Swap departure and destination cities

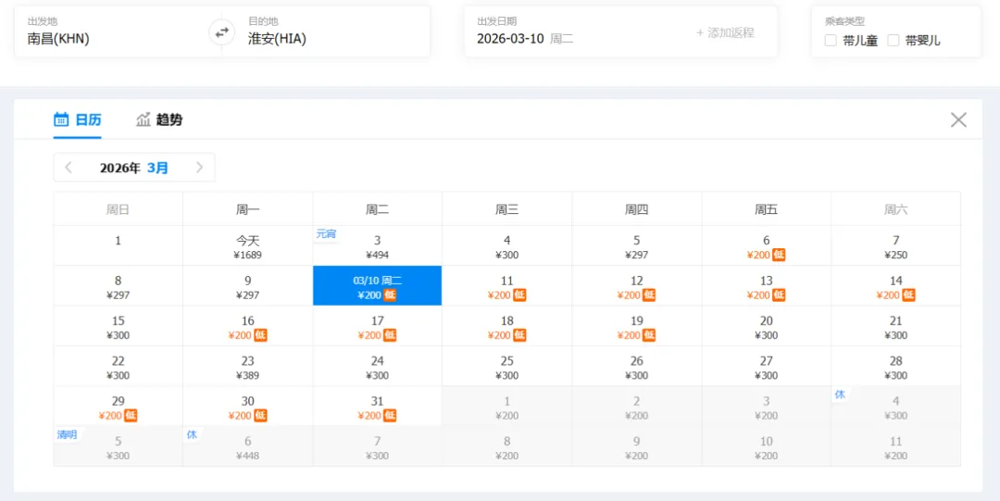click(x=221, y=32)
